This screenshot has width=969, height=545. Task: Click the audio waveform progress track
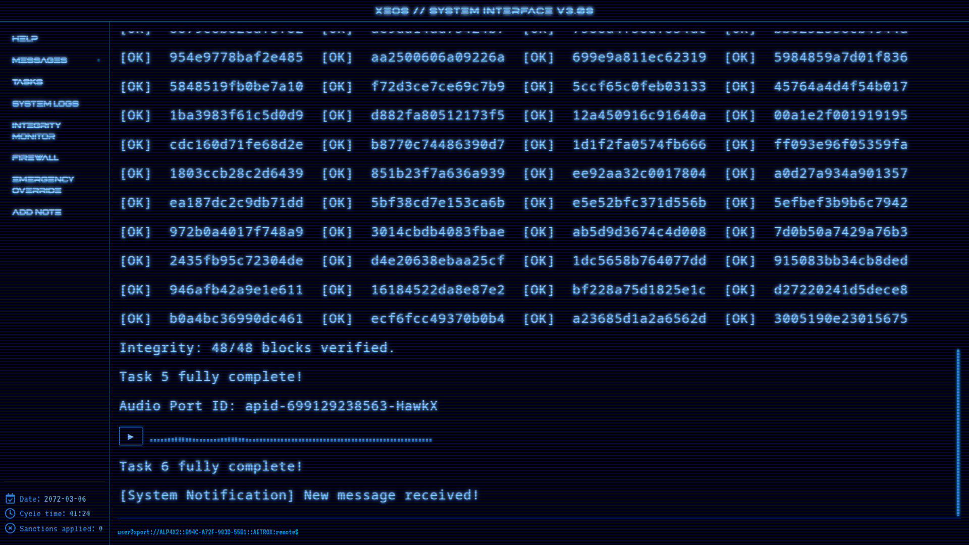(x=291, y=440)
